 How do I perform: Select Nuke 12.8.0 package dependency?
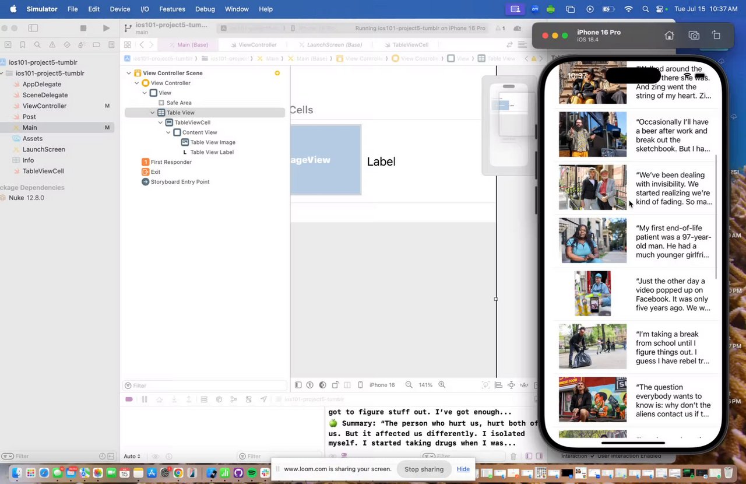26,198
